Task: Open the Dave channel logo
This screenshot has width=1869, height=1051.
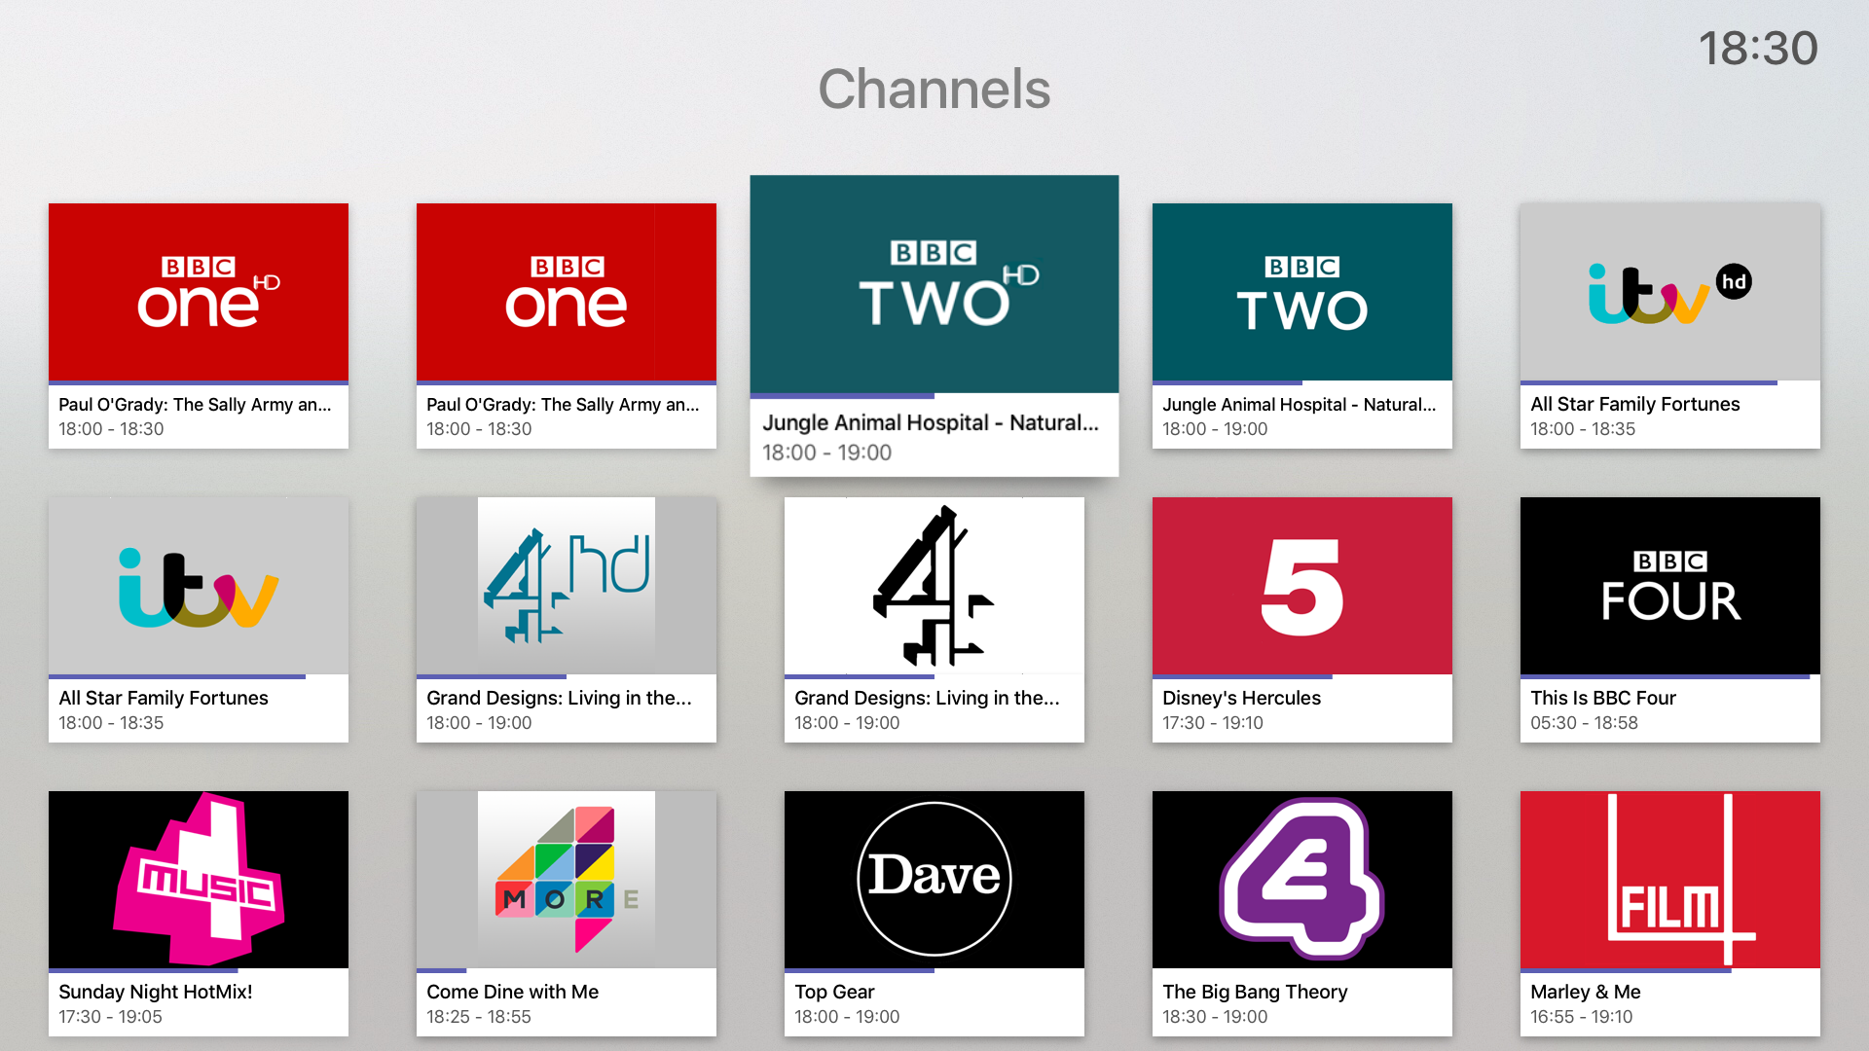Action: (x=934, y=880)
